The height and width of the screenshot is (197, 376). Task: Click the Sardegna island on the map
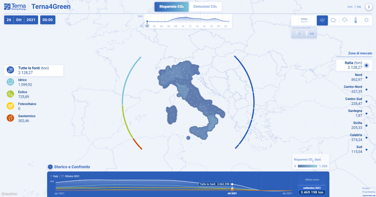click(x=172, y=115)
